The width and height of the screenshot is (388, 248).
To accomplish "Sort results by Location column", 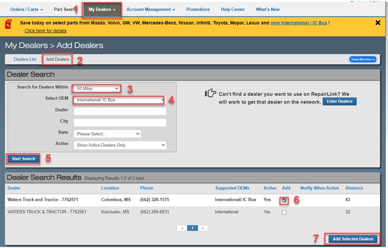I will (x=110, y=188).
